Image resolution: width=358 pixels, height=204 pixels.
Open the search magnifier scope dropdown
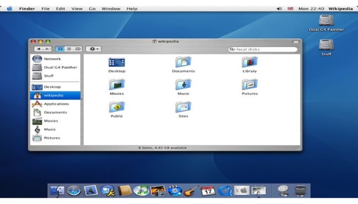click(232, 49)
